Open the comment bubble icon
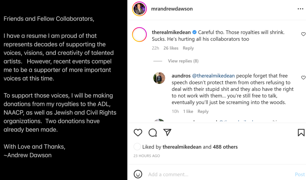 tap(153, 132)
